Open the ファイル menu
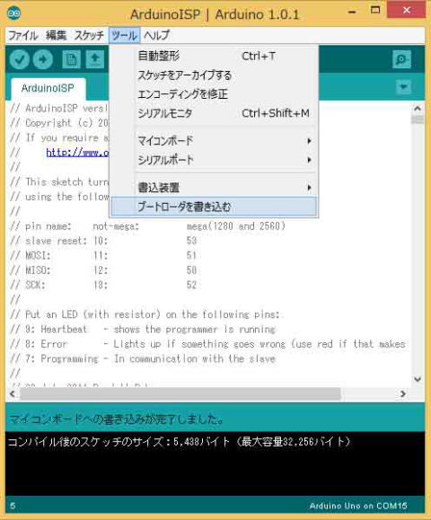 pyautogui.click(x=22, y=35)
